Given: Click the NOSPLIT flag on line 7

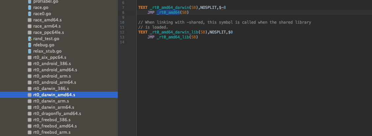Looking at the screenshot, I should click(x=208, y=7).
